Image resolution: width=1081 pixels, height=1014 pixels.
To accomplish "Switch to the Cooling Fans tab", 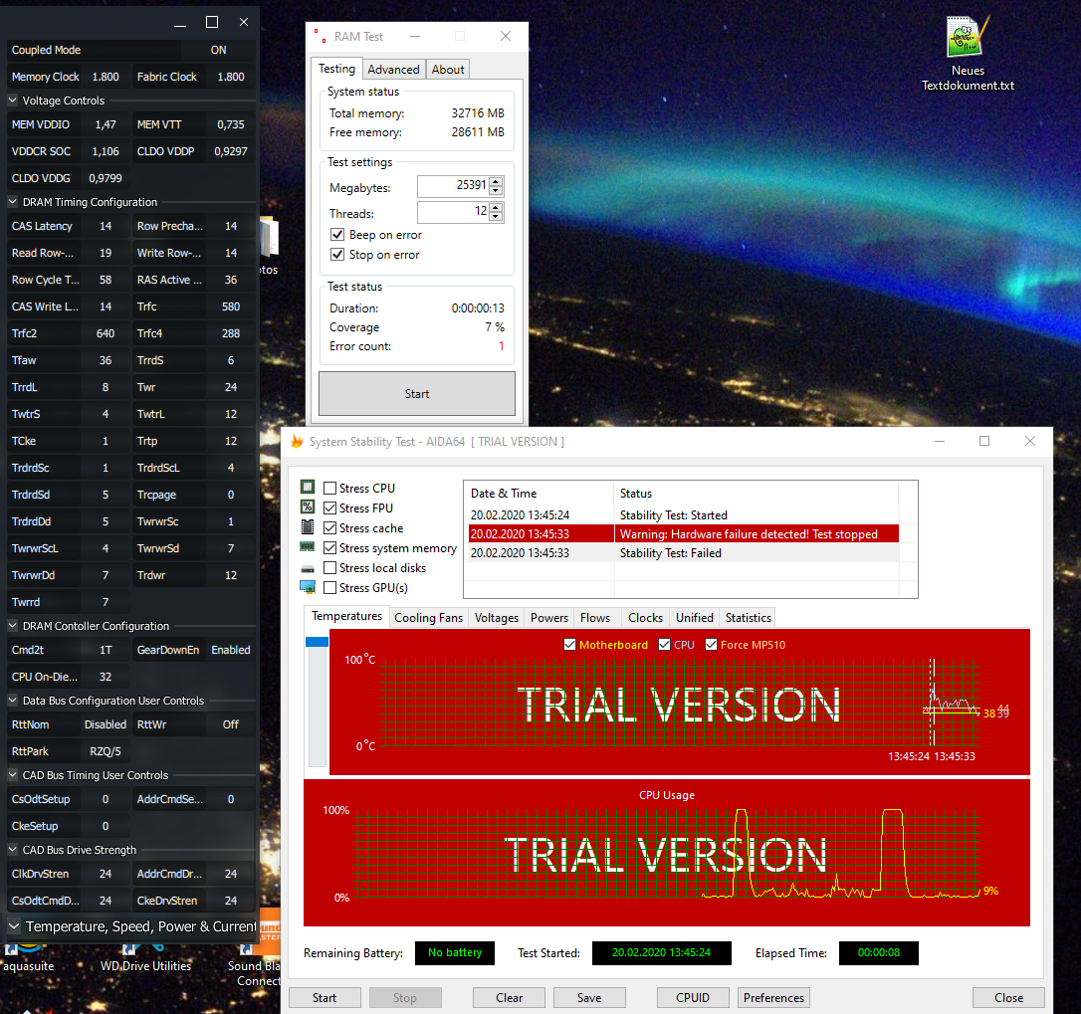I will pyautogui.click(x=428, y=618).
